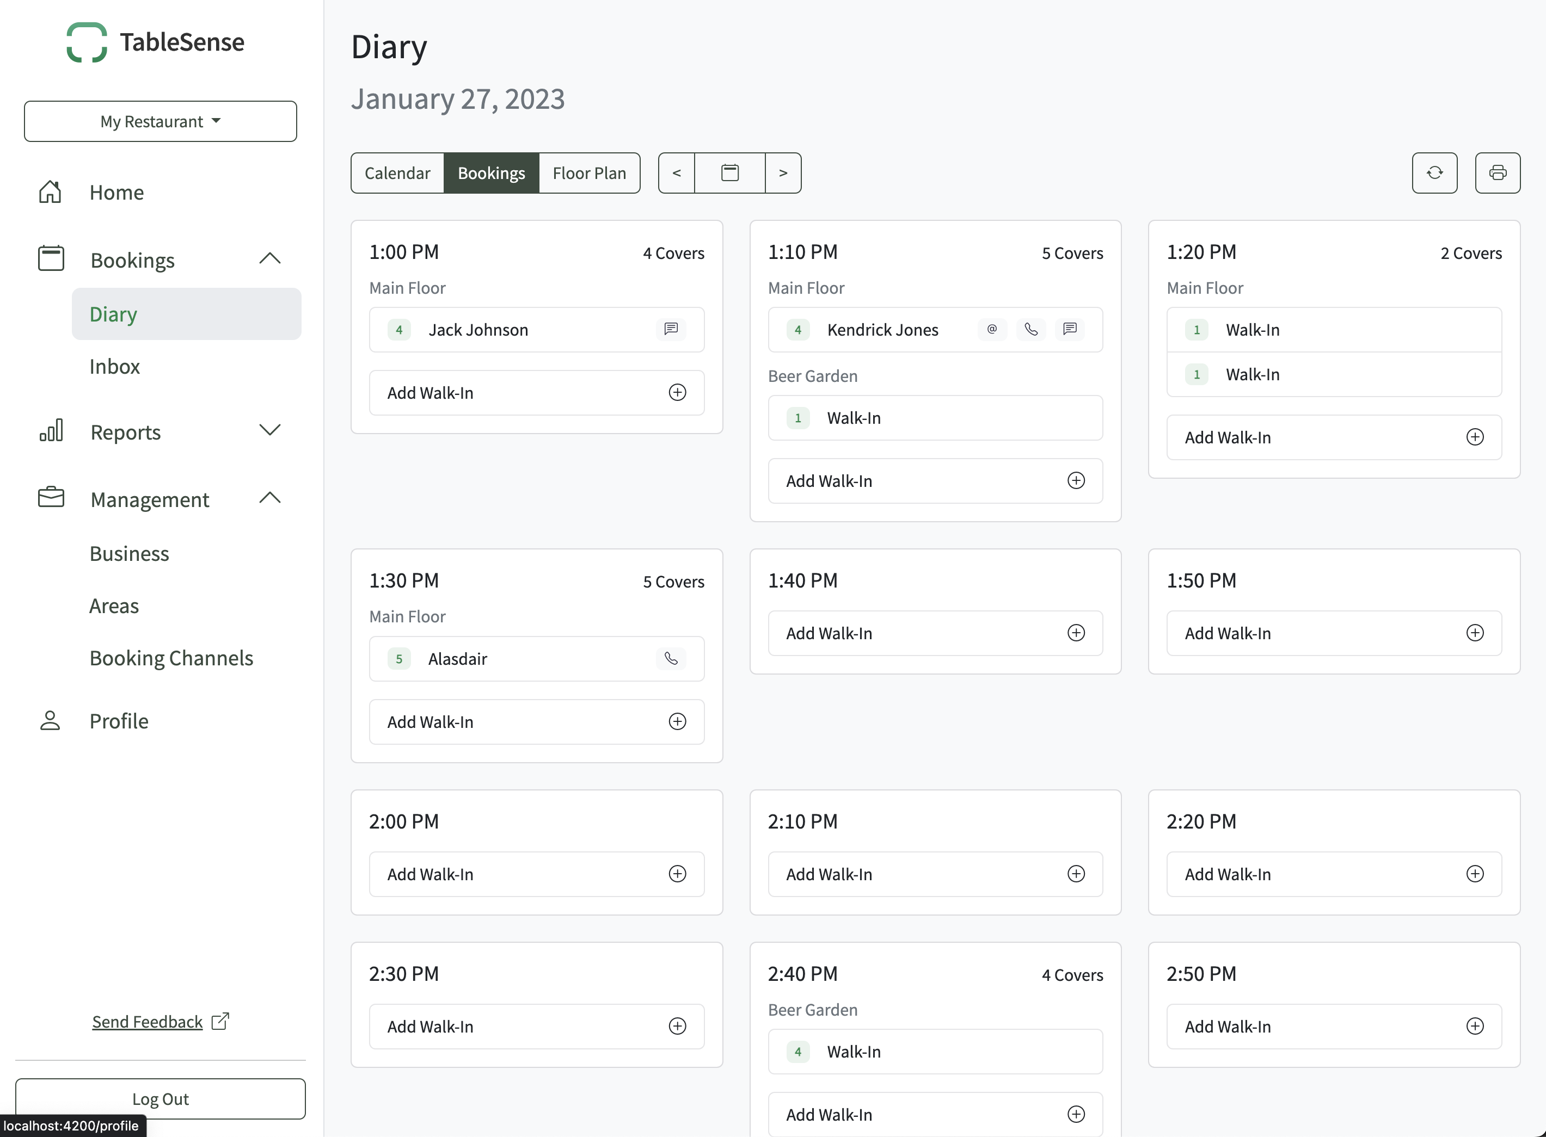
Task: Open the My Restaurant dropdown
Action: pyautogui.click(x=159, y=121)
